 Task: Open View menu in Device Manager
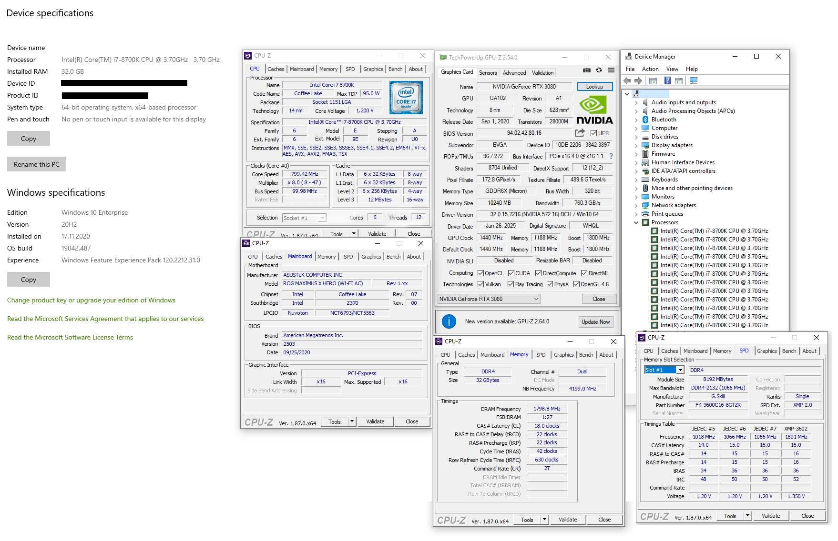point(672,69)
